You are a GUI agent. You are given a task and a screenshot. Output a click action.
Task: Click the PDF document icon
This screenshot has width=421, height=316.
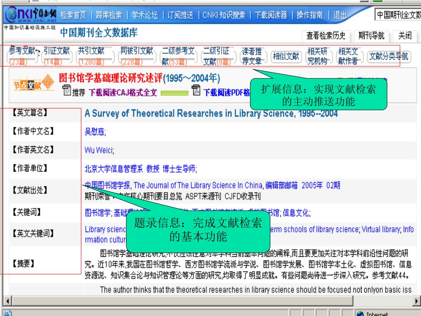click(x=196, y=90)
